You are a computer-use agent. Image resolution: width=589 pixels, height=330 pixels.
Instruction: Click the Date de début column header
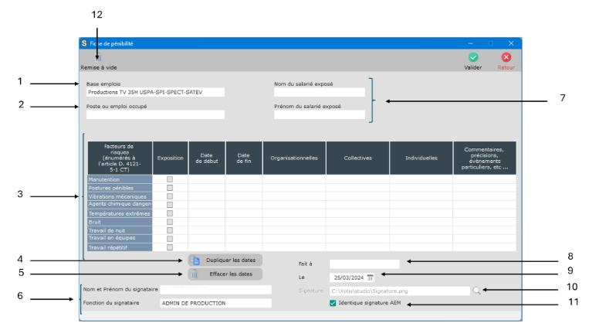click(206, 158)
